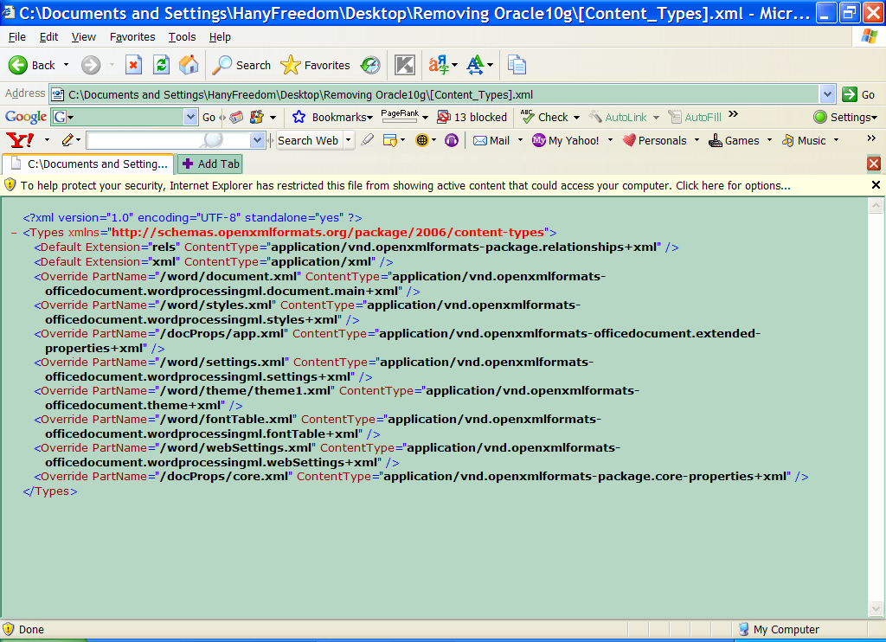Expand the Address bar dropdown
The image size is (886, 642).
827,94
